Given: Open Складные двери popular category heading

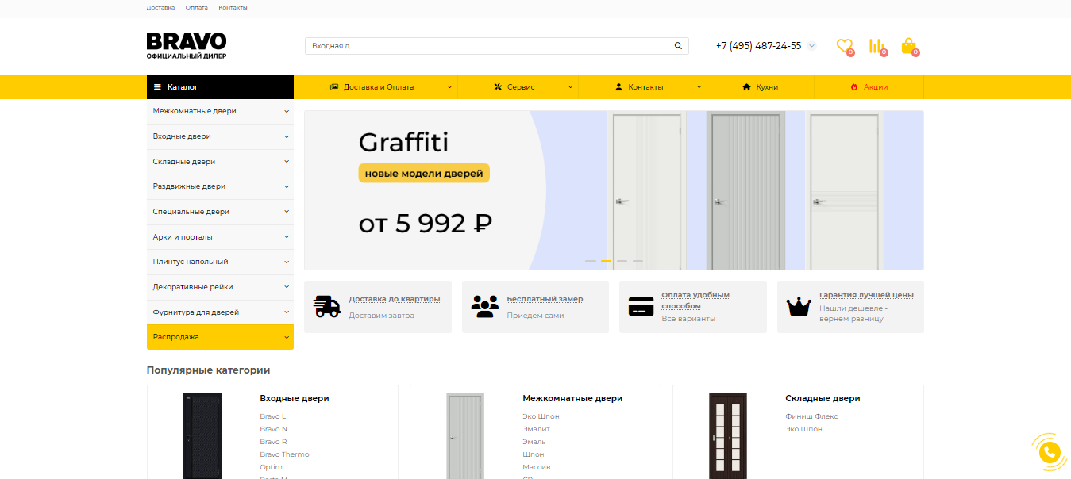Looking at the screenshot, I should [823, 398].
